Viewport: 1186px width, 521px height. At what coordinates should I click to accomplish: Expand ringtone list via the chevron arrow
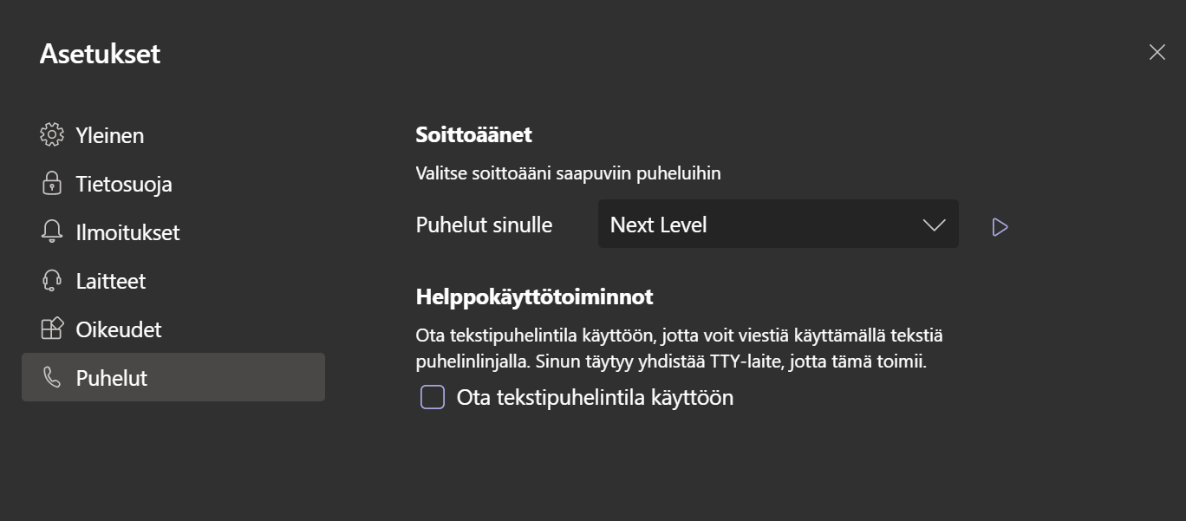click(x=934, y=225)
